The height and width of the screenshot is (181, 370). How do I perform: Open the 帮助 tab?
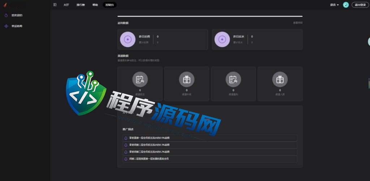pos(95,5)
